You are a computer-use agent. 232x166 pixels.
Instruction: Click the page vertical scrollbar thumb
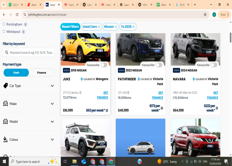pyautogui.click(x=230, y=38)
